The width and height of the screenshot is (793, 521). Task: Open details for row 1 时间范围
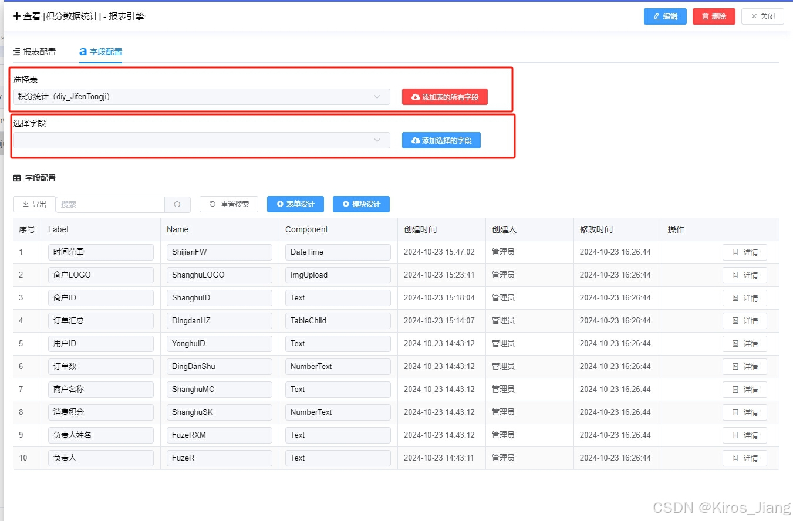pos(744,252)
